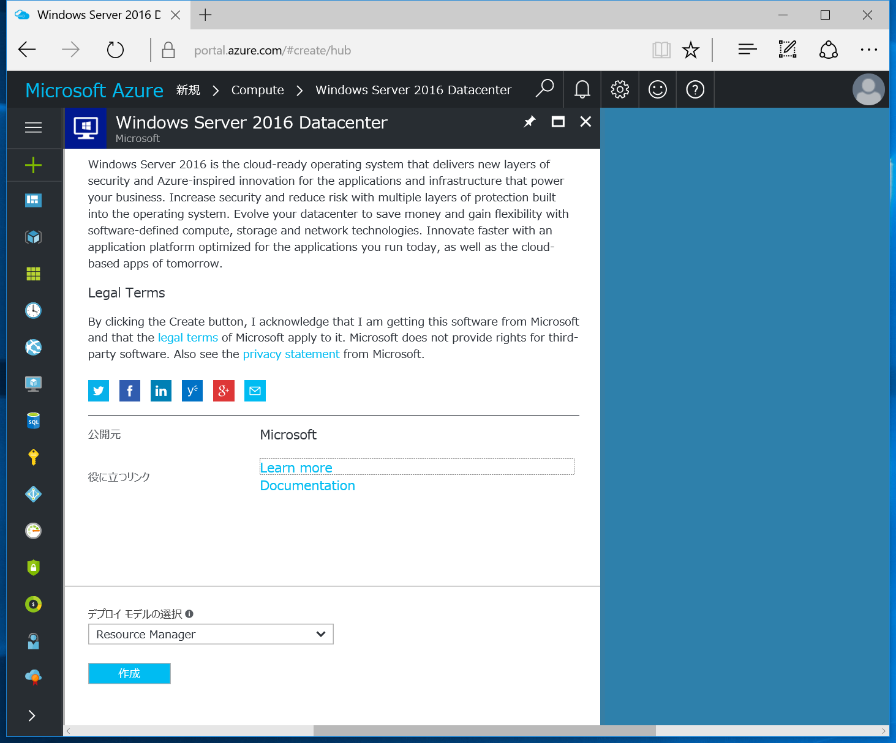
Task: Expand the Resource Manager deployment model dropdown
Action: coord(211,634)
